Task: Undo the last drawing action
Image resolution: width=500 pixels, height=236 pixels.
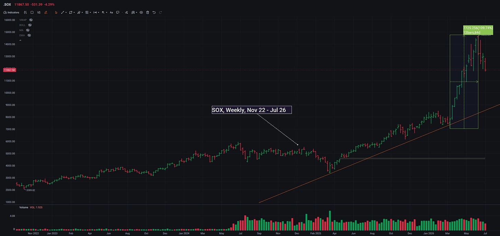Action: (154, 12)
